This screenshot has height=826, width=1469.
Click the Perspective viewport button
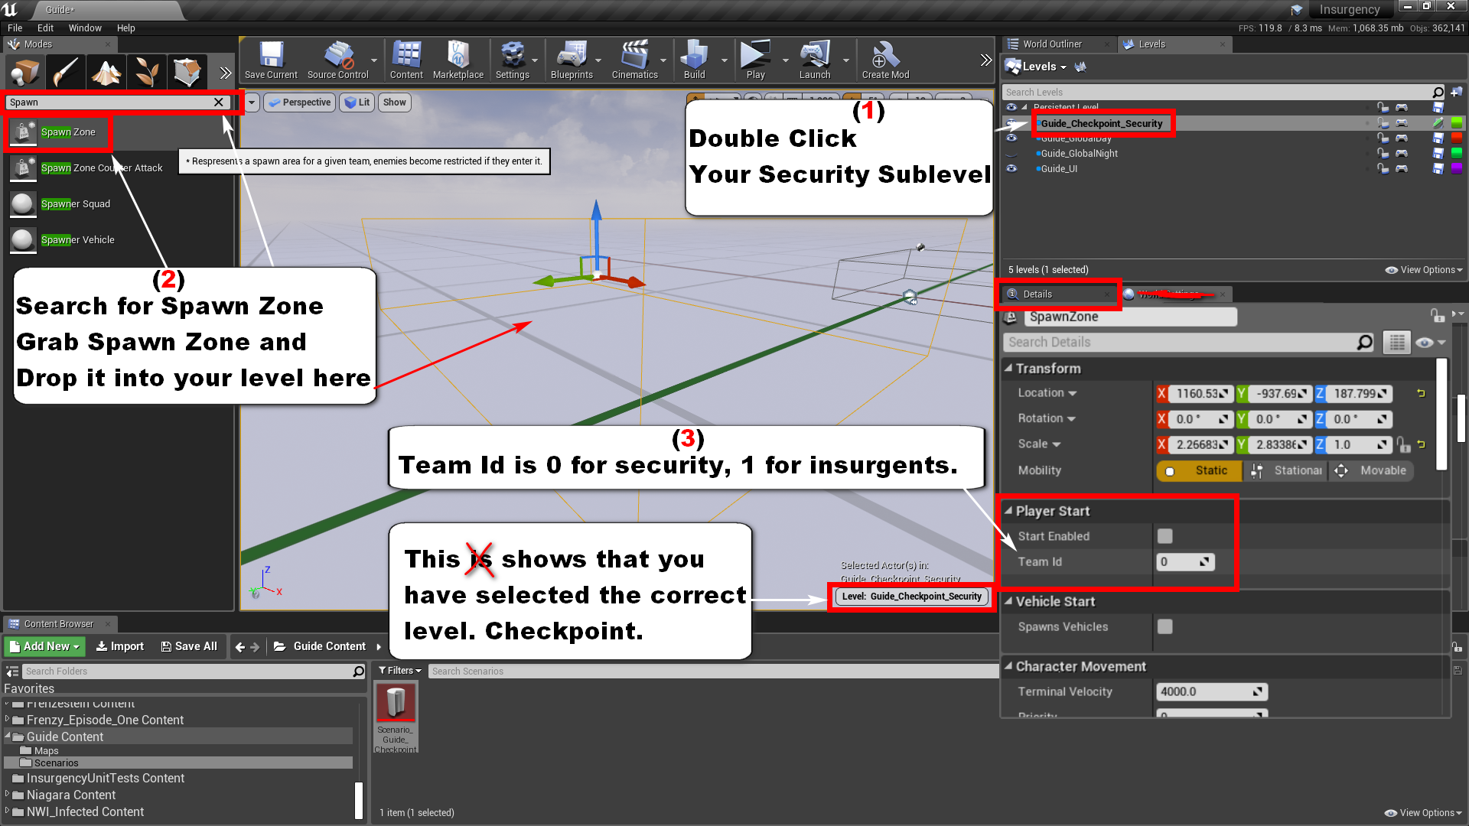[x=299, y=102]
